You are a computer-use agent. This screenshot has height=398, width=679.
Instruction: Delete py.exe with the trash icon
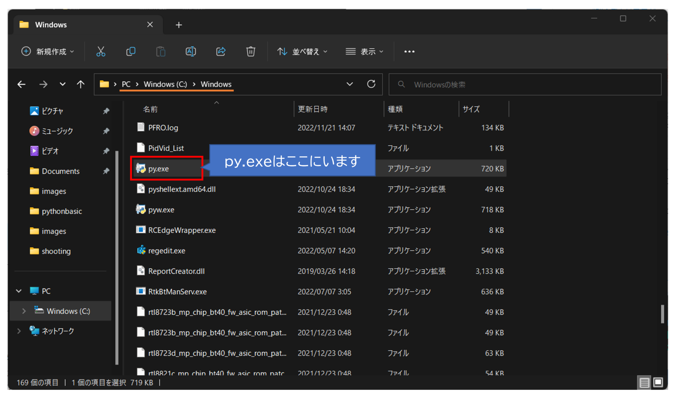(251, 51)
